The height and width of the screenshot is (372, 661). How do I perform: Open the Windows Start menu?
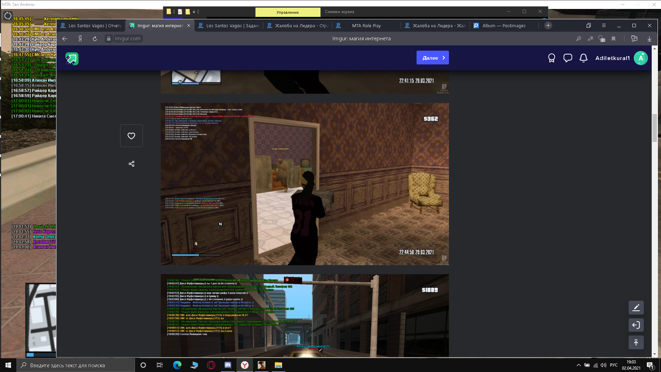8,365
